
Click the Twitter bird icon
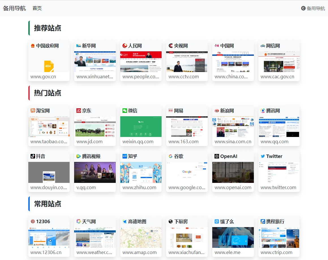point(263,156)
